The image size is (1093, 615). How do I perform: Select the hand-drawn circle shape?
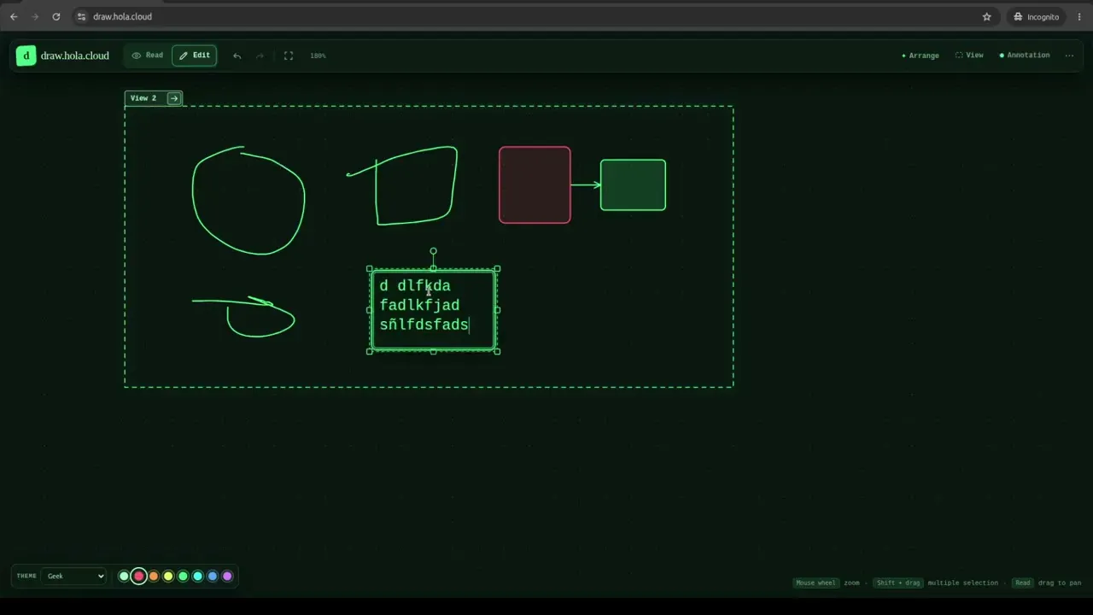click(248, 201)
